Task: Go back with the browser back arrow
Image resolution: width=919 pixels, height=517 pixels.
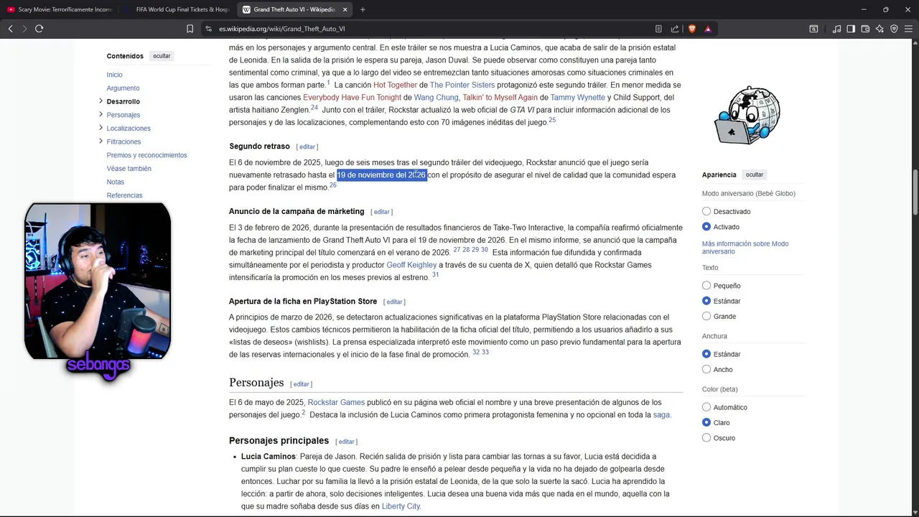Action: [10, 29]
